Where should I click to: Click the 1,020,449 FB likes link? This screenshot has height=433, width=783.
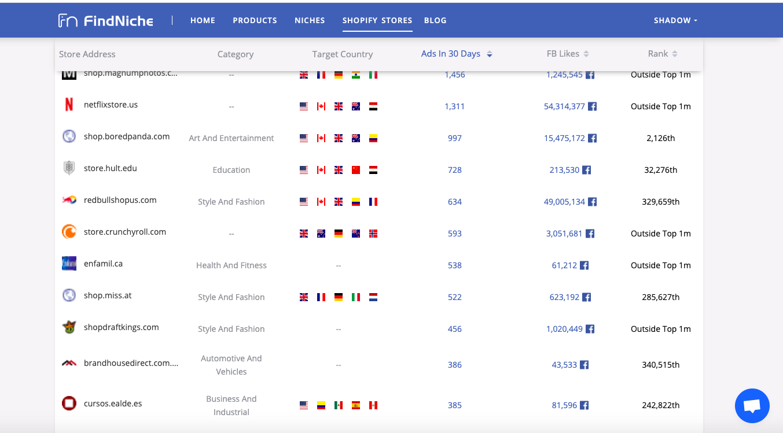tap(564, 329)
